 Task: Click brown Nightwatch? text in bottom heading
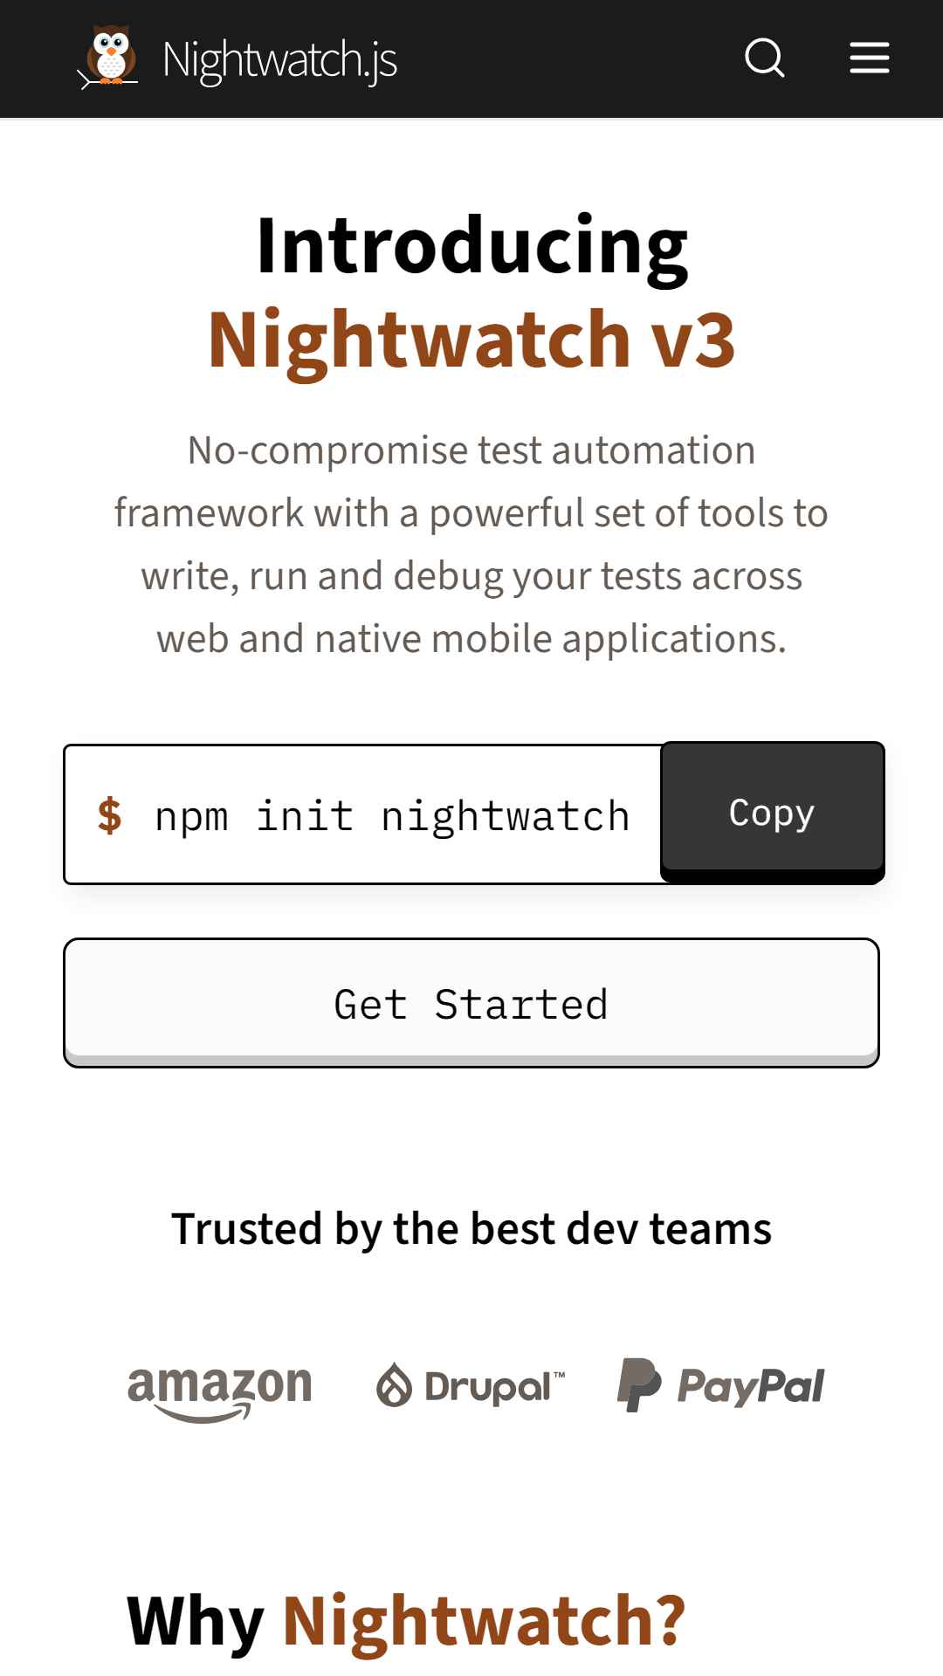[x=484, y=1621]
